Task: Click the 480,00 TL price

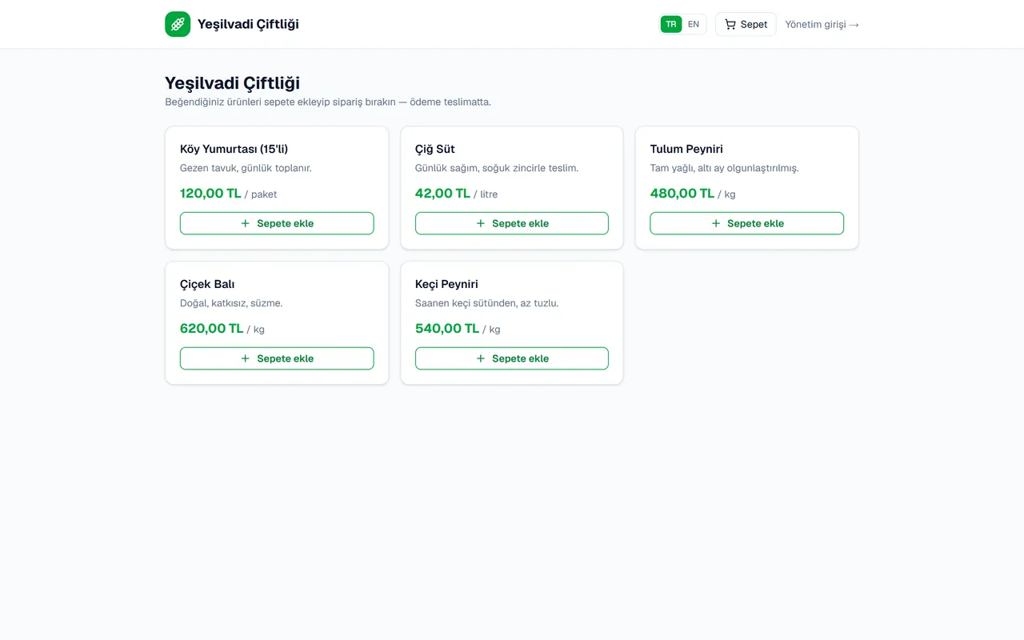Action: point(682,193)
